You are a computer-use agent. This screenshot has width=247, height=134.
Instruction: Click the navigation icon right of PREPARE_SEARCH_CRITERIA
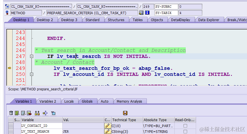141,13
